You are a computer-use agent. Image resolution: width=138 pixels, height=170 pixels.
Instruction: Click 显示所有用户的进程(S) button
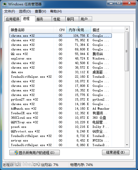click(35, 153)
